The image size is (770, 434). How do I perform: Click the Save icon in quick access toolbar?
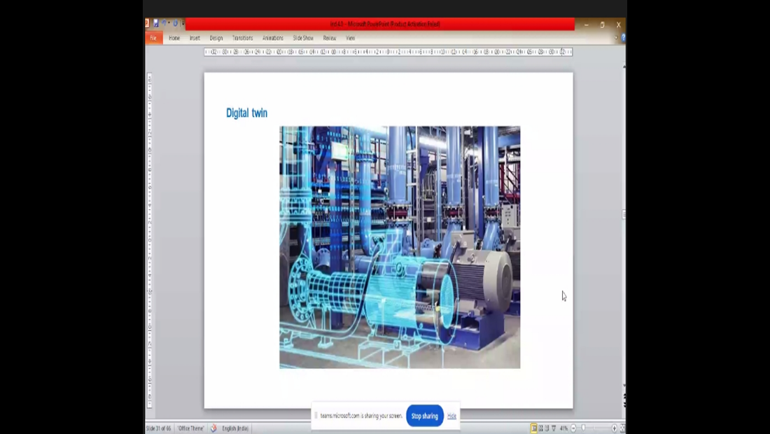pyautogui.click(x=155, y=24)
